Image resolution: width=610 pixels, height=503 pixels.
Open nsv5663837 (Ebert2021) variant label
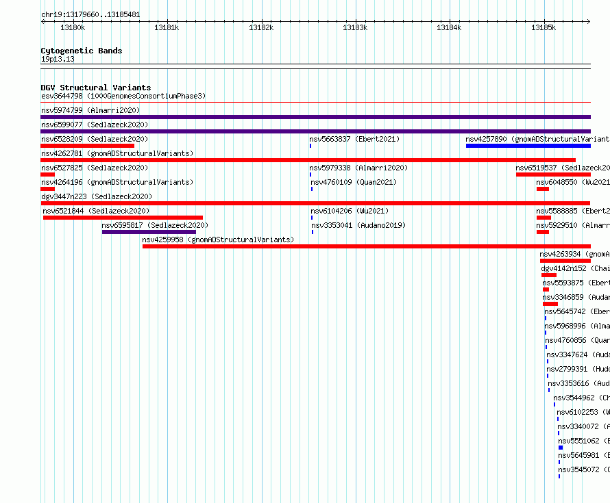click(354, 139)
